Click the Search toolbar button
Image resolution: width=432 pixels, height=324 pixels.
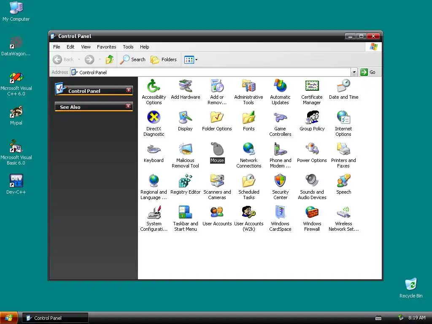point(132,59)
